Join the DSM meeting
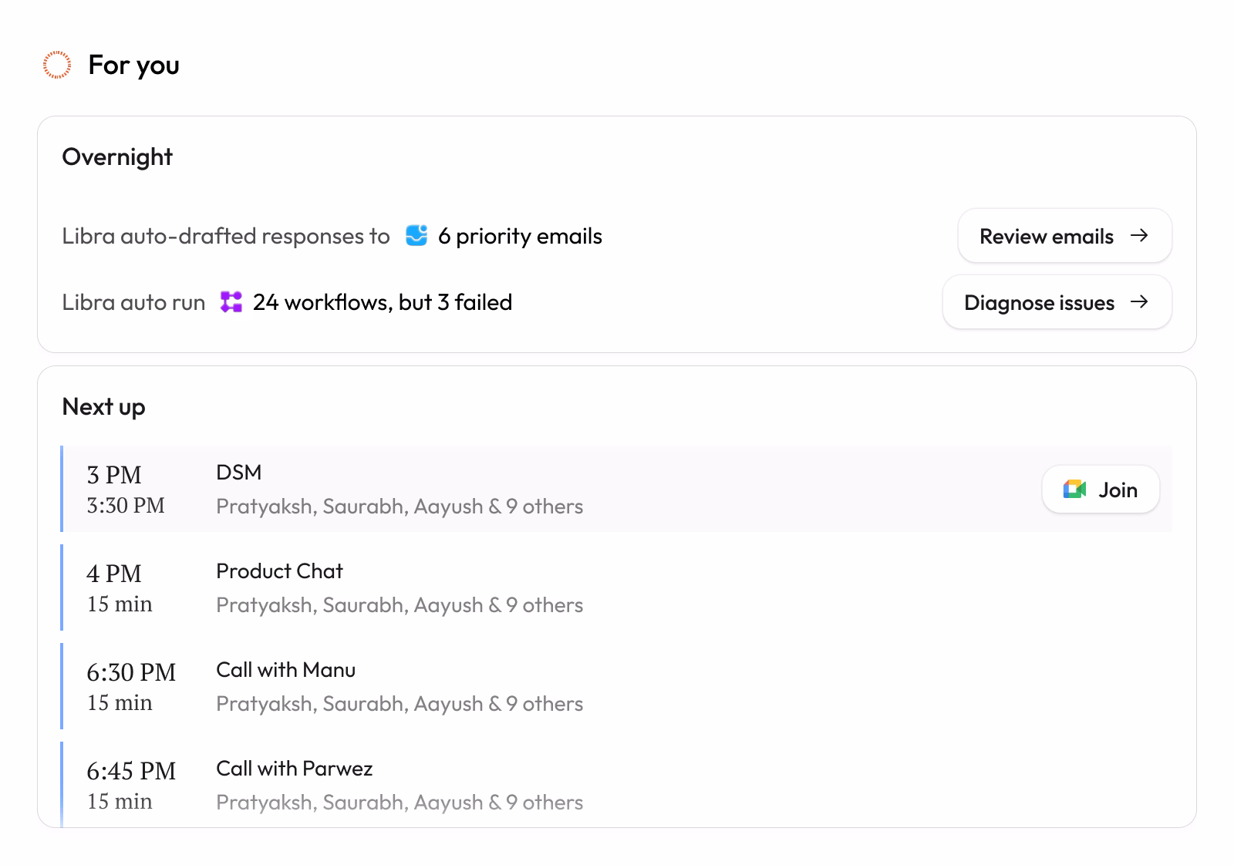1234x865 pixels. (x=1101, y=490)
